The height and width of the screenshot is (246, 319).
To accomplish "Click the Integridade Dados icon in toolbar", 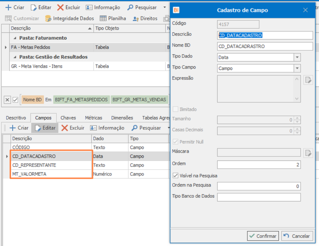I will pos(48,18).
